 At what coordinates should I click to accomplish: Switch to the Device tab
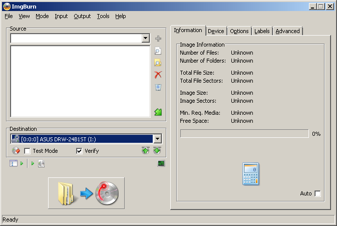coord(216,31)
